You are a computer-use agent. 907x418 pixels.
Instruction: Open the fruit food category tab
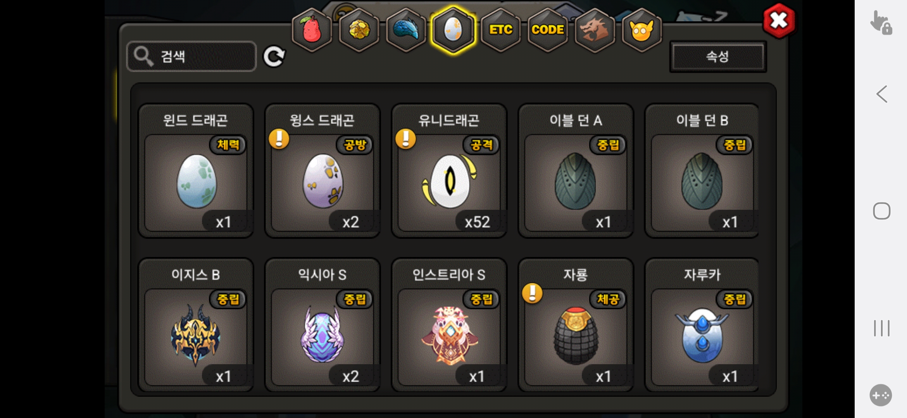312,30
